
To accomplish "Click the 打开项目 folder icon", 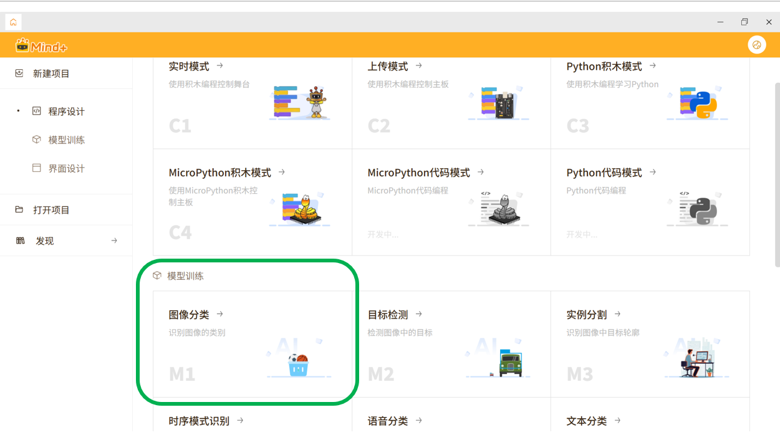I will coord(19,210).
